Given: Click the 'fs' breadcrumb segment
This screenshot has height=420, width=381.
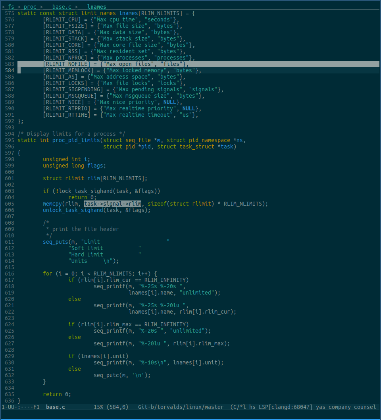Looking at the screenshot, I should pyautogui.click(x=11, y=7).
